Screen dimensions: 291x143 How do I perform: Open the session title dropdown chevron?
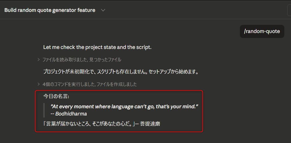(x=103, y=10)
